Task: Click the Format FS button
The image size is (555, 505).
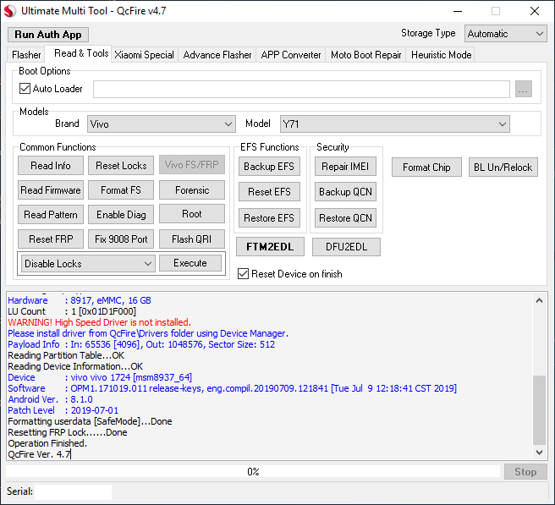Action: [x=121, y=190]
